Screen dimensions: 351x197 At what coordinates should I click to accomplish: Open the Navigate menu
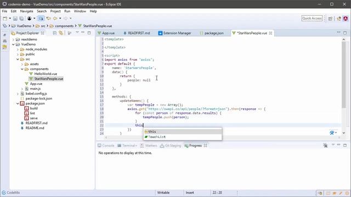[27, 11]
